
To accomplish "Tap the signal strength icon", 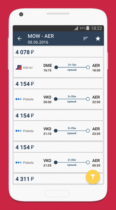I will [76, 28].
